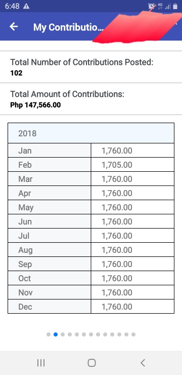Open Android recent apps button
Viewport: 182px width, 375px height.
click(x=41, y=363)
